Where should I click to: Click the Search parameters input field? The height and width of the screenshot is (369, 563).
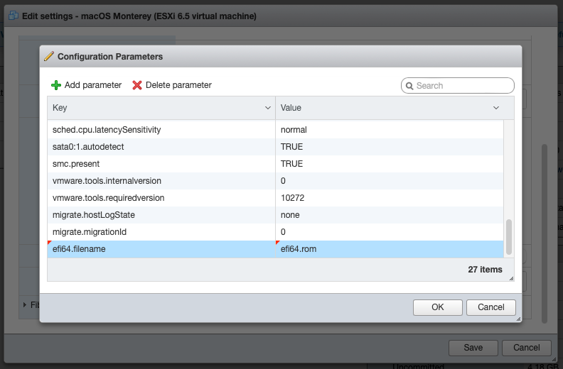point(462,86)
